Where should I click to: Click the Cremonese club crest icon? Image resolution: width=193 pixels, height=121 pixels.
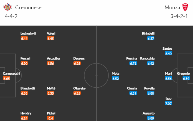(8, 7)
